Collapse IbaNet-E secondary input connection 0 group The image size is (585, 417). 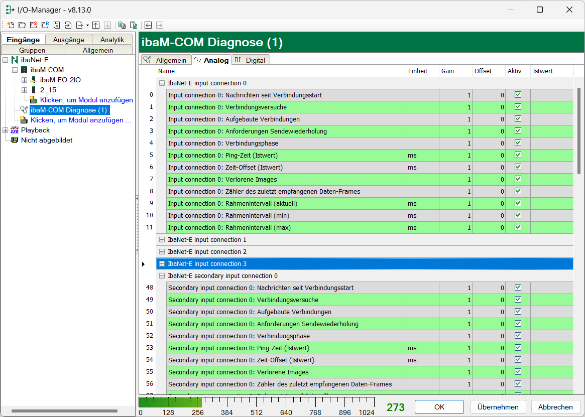pos(162,276)
